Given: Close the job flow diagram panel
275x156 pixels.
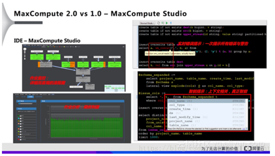Looking at the screenshot, I should (123, 47).
